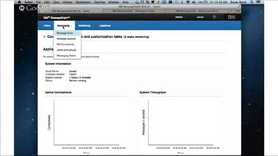This screenshot has width=278, height=156.
Task: Click the System Information heading
Action: tap(58, 64)
